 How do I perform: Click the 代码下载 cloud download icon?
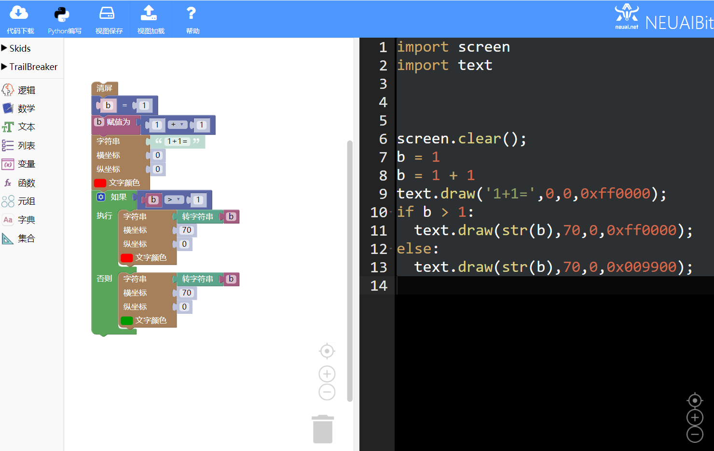(x=19, y=13)
